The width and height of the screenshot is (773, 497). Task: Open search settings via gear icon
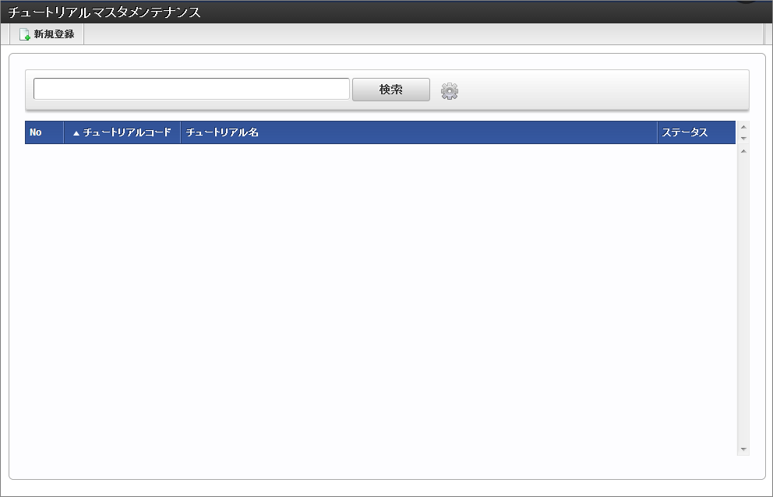[x=449, y=90]
